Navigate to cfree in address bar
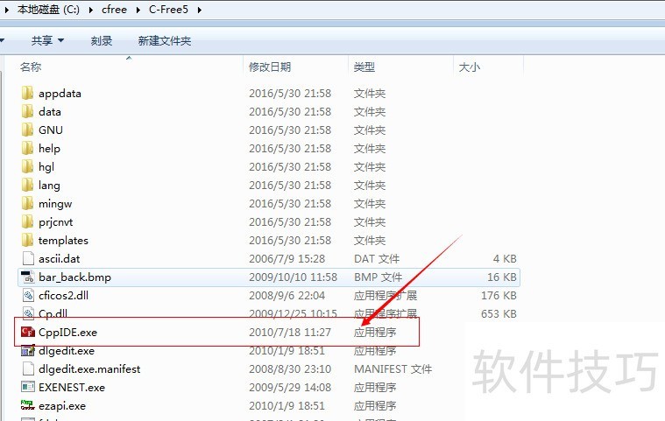665x421 pixels. [114, 10]
